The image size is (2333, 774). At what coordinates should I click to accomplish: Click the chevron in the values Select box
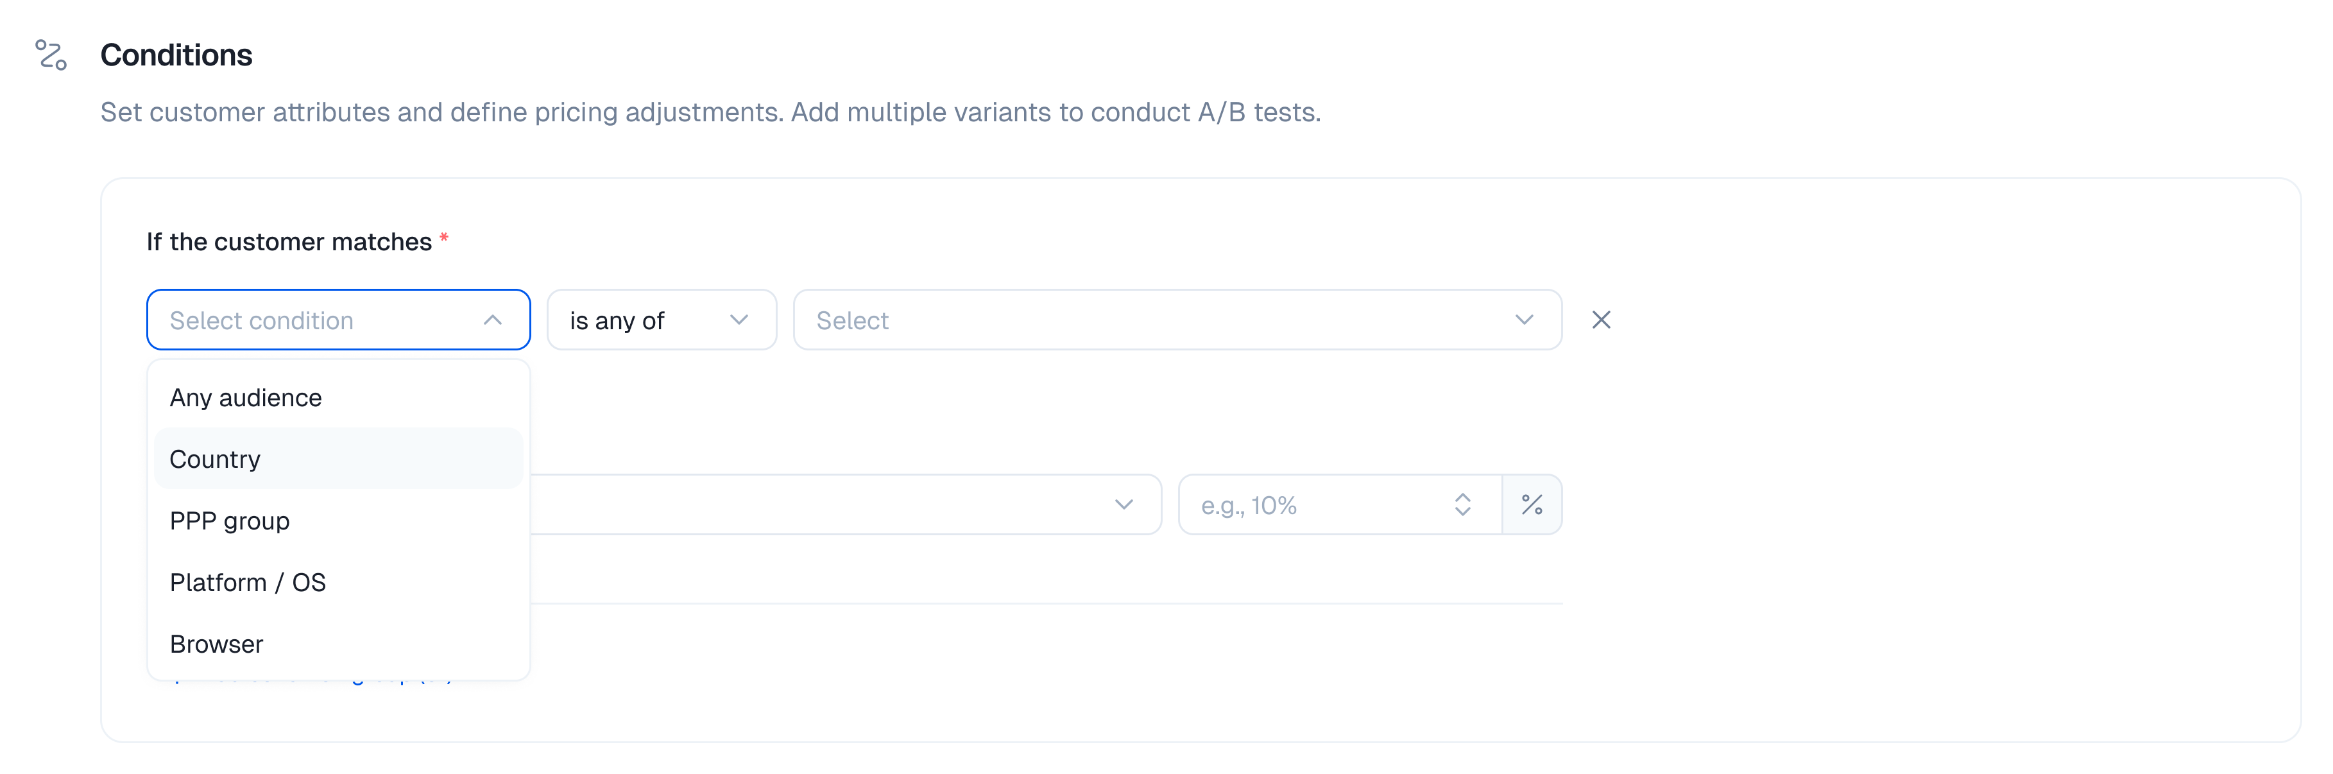[1523, 320]
